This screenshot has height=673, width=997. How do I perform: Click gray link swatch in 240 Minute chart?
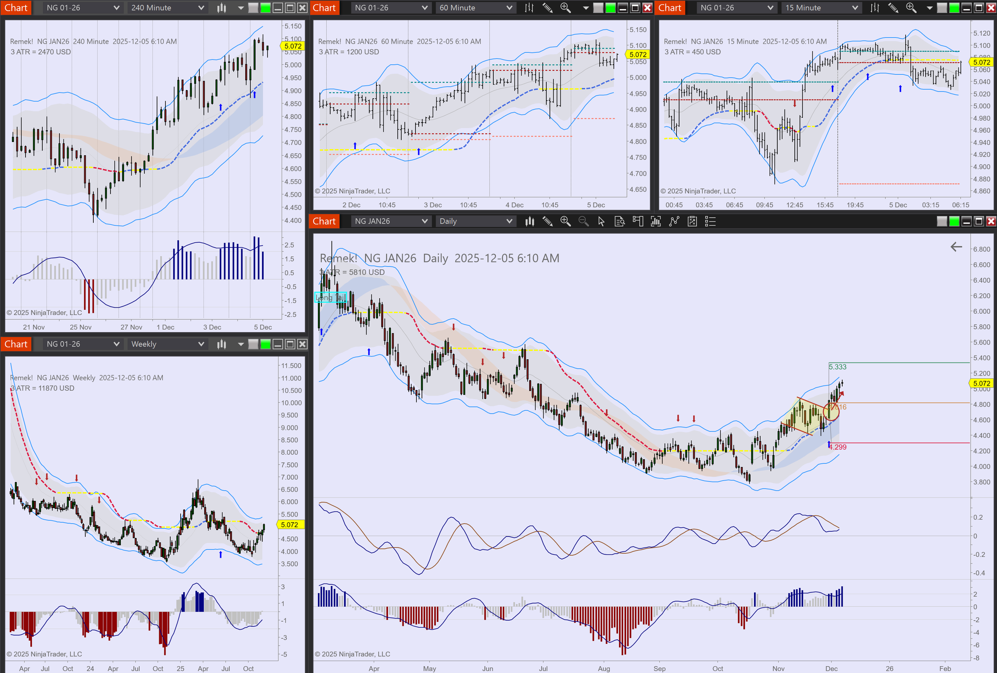coord(253,8)
